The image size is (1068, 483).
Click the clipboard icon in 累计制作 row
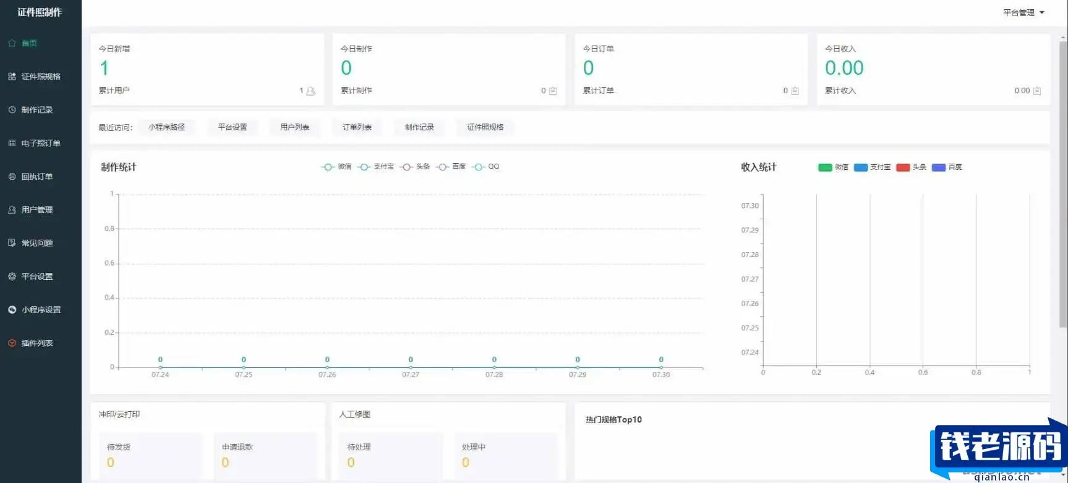point(553,91)
